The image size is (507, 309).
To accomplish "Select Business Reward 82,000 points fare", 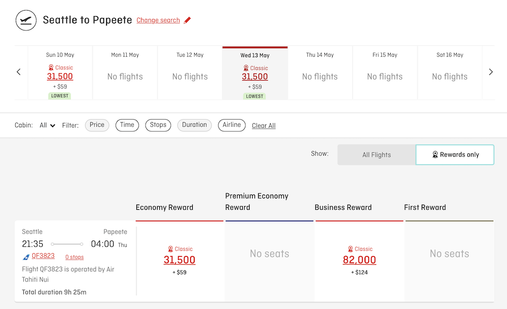I will tap(359, 260).
